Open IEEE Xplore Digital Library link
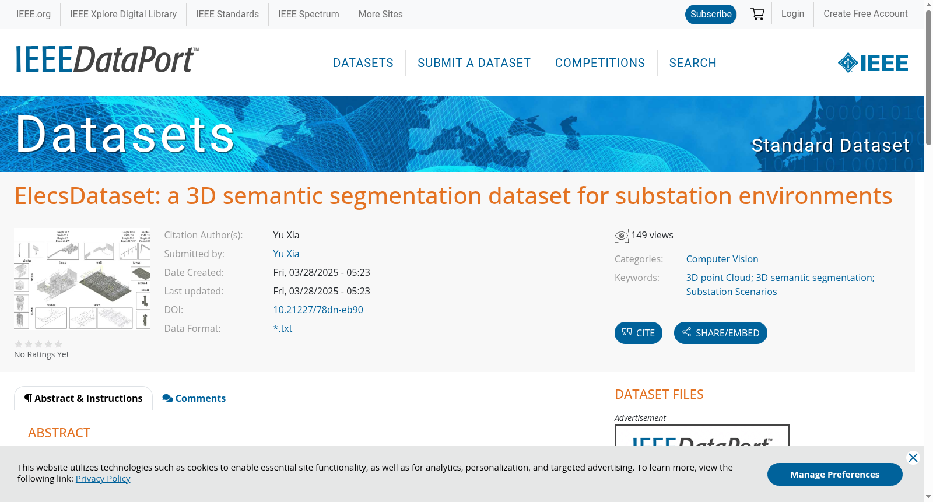The height and width of the screenshot is (502, 933). pyautogui.click(x=123, y=15)
